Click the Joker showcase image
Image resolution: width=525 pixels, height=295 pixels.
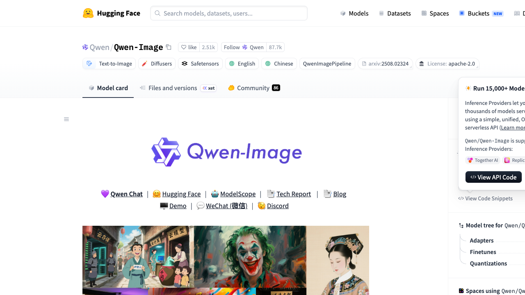point(250,256)
